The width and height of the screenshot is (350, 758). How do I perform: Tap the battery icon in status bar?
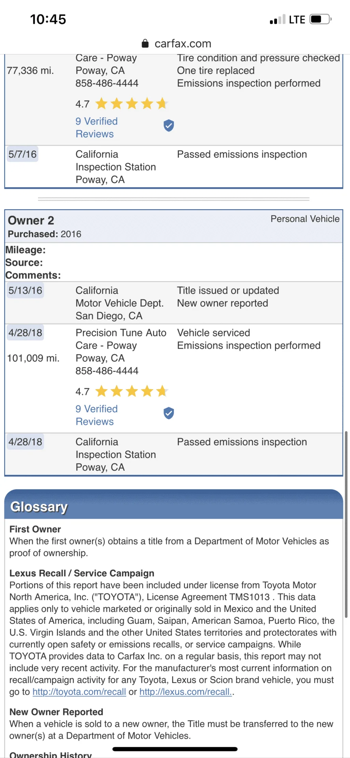[320, 19]
